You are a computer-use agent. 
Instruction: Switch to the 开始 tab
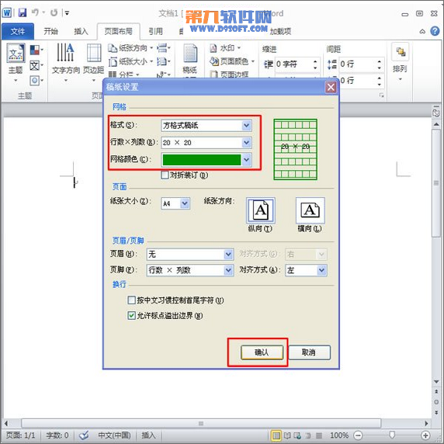click(51, 31)
